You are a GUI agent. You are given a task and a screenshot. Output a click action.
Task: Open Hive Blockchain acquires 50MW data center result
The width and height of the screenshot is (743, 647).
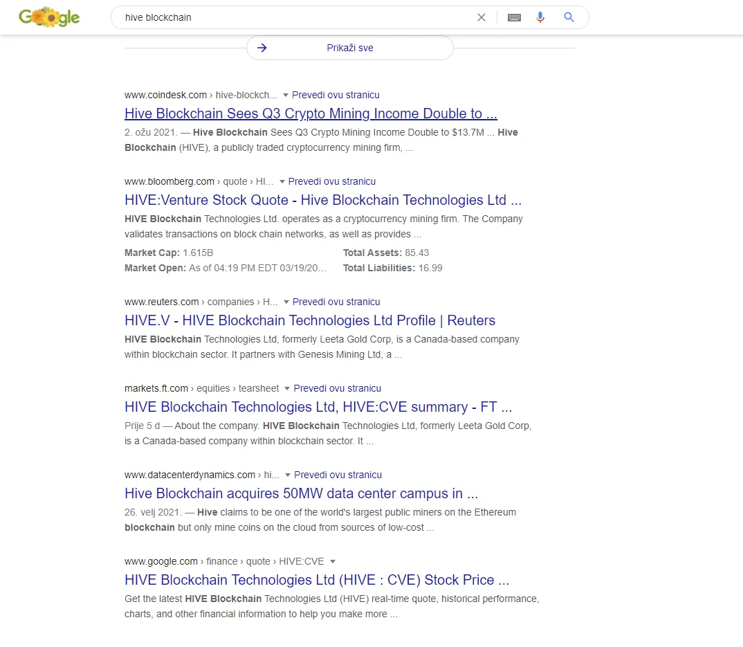pyautogui.click(x=302, y=493)
